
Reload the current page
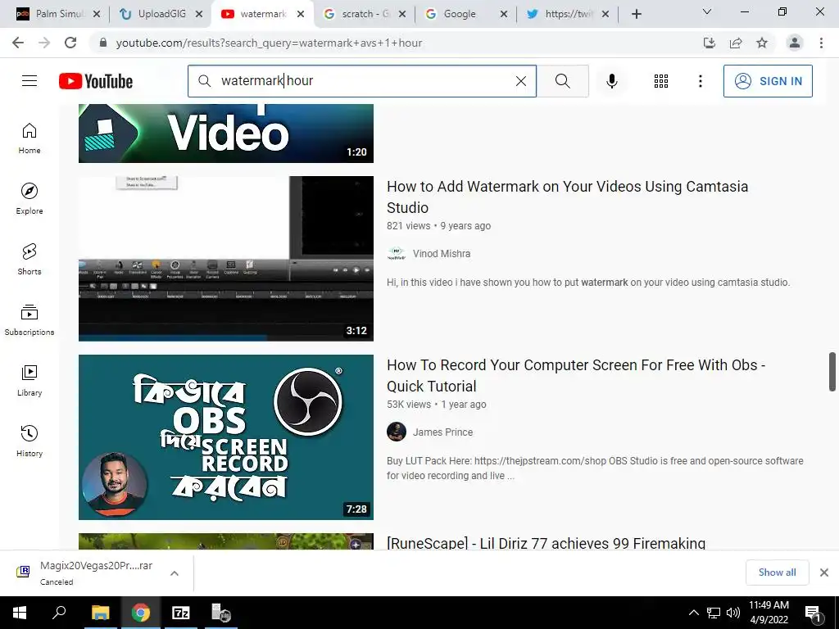pos(70,43)
